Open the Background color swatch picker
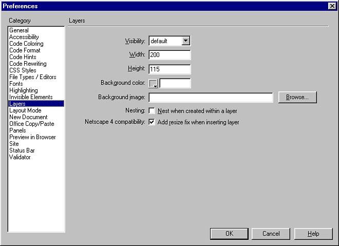 click(x=153, y=83)
